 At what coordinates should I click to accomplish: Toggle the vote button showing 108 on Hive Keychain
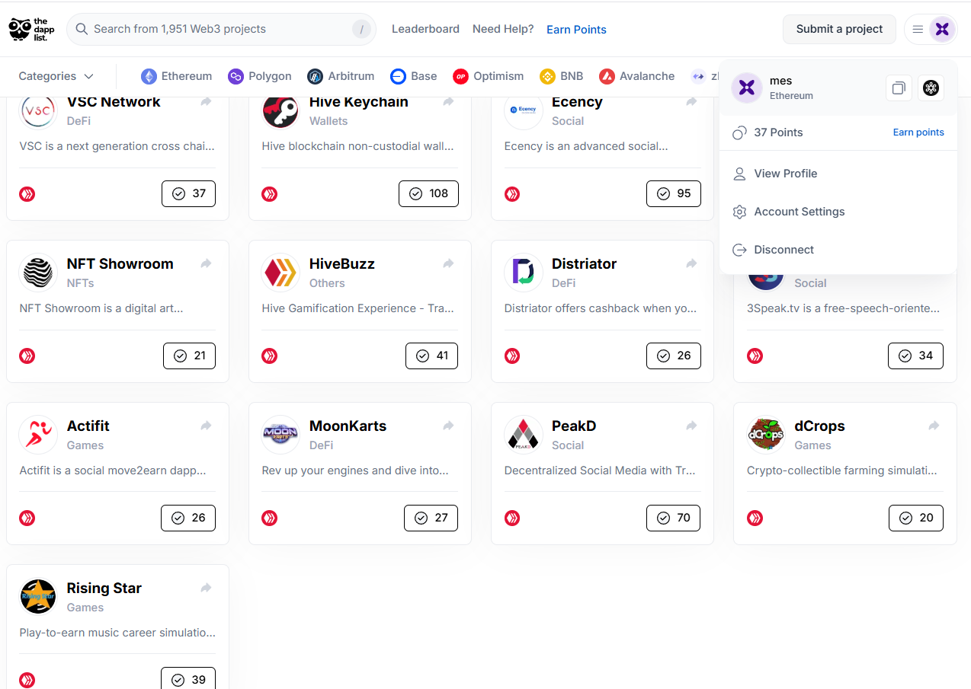(428, 193)
